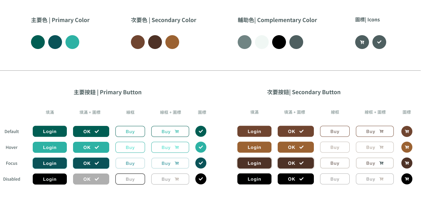The height and width of the screenshot is (198, 421).
Task: Click the Hover primary checkmark icon button
Action: pos(201,147)
